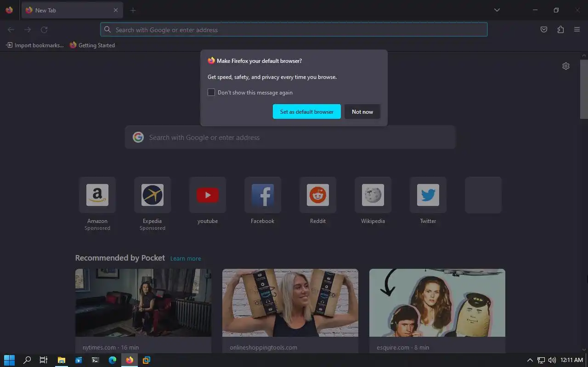Image resolution: width=588 pixels, height=367 pixels.
Task: Click the empty shortcut tile placeholder
Action: pyautogui.click(x=483, y=195)
